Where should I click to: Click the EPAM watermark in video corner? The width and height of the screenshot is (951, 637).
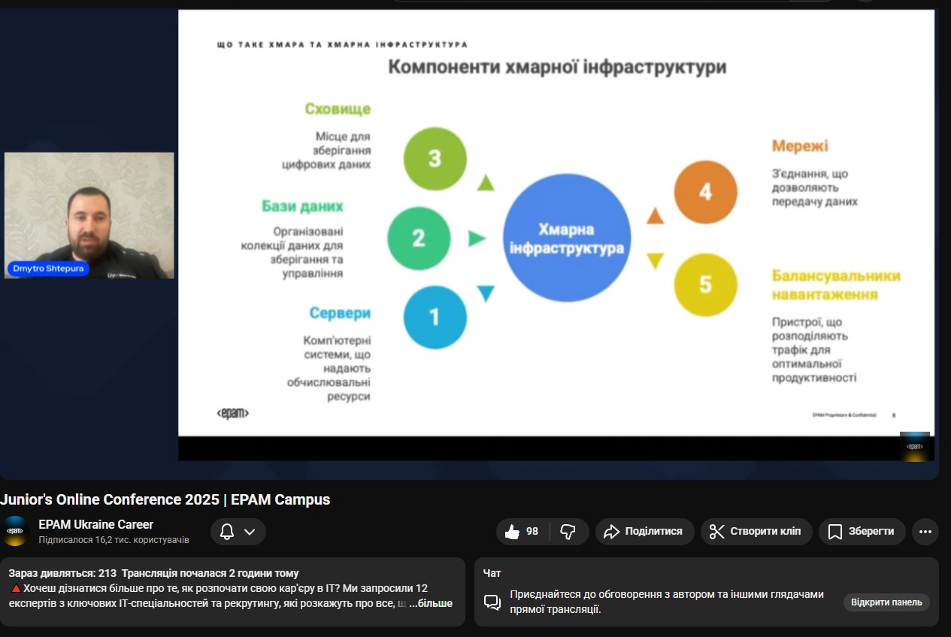[x=914, y=446]
